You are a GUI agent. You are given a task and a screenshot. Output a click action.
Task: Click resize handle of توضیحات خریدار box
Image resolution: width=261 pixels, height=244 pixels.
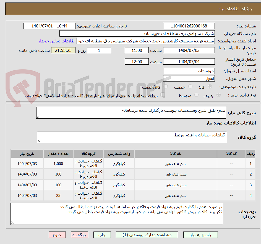coord(12,223)
